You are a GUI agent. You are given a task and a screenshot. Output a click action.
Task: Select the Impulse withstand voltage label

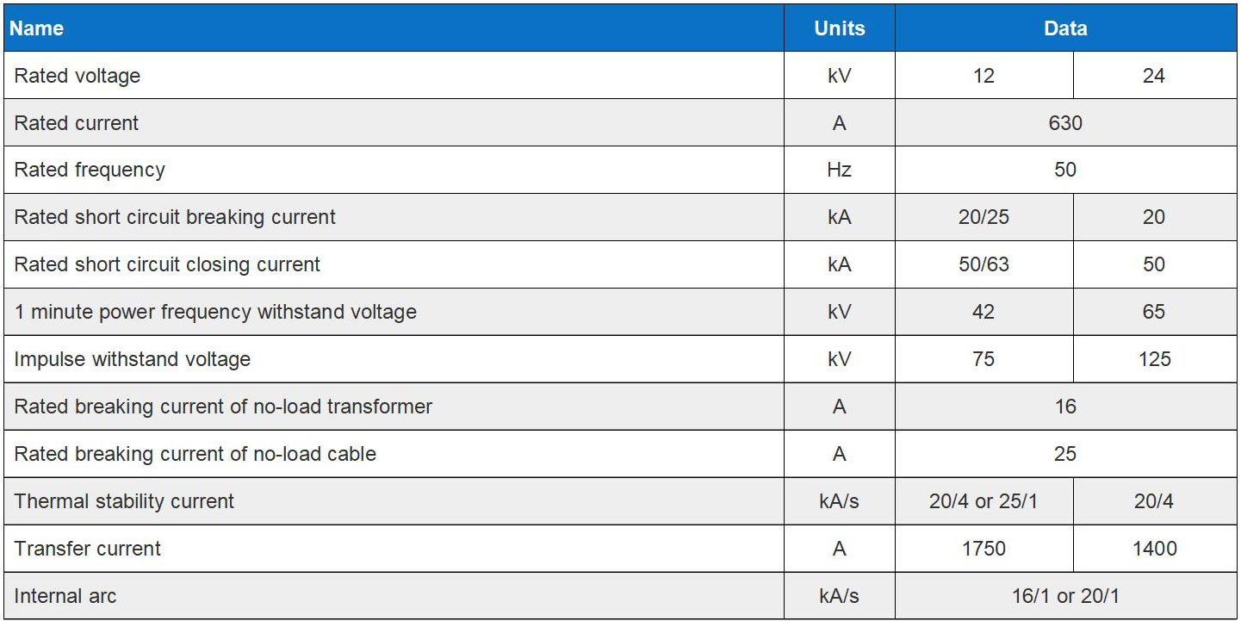pyautogui.click(x=133, y=359)
